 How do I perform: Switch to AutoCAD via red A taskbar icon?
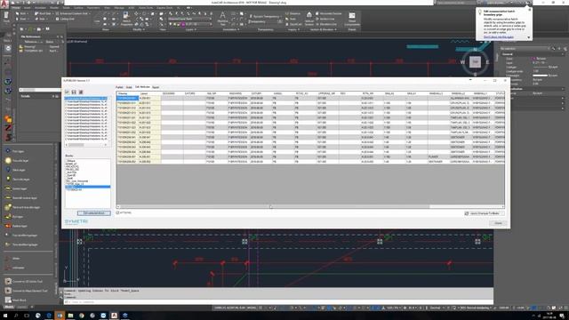click(114, 316)
